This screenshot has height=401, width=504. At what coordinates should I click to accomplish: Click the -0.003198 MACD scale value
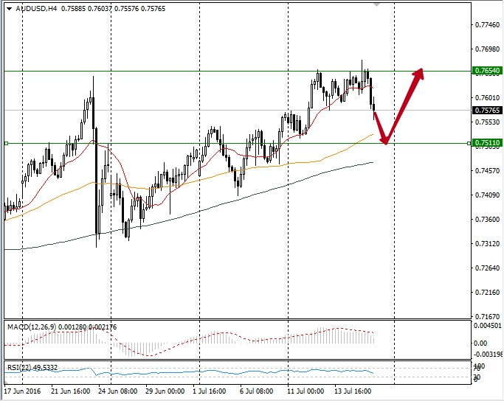489,354
